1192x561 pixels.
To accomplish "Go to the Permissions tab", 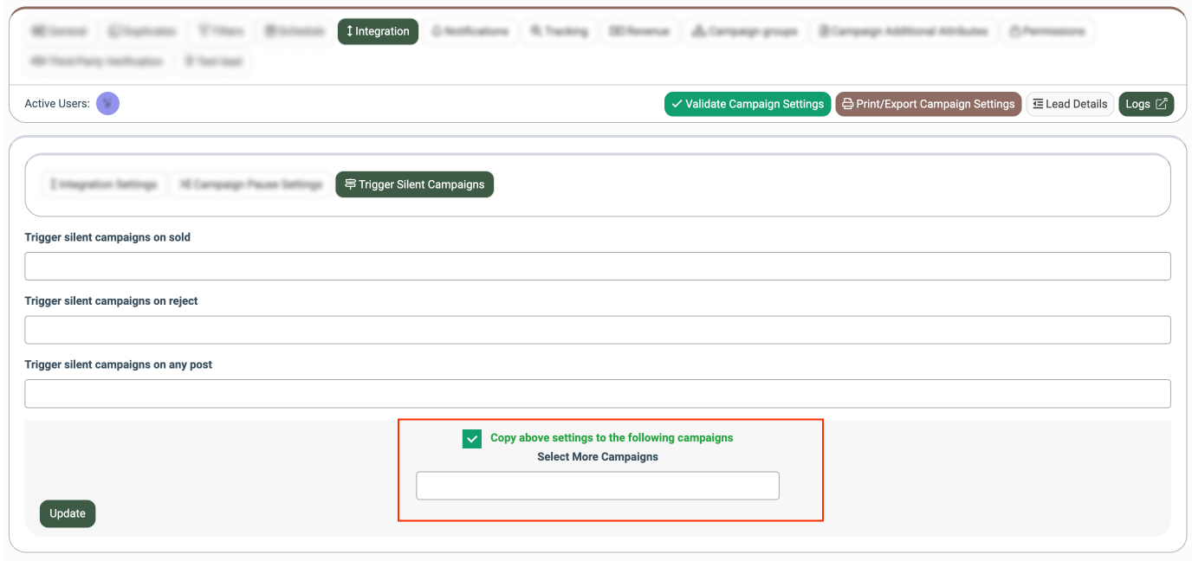I will [1046, 31].
